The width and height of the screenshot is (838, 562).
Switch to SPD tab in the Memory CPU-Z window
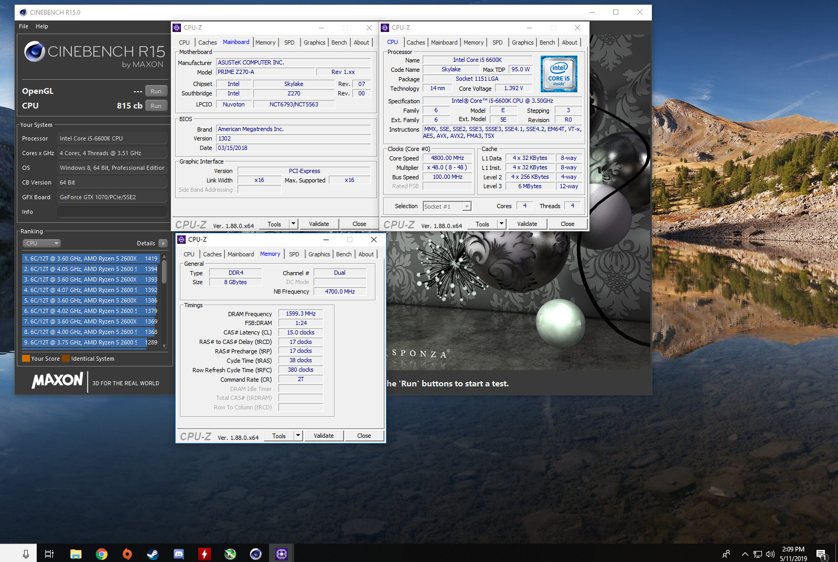click(x=294, y=254)
